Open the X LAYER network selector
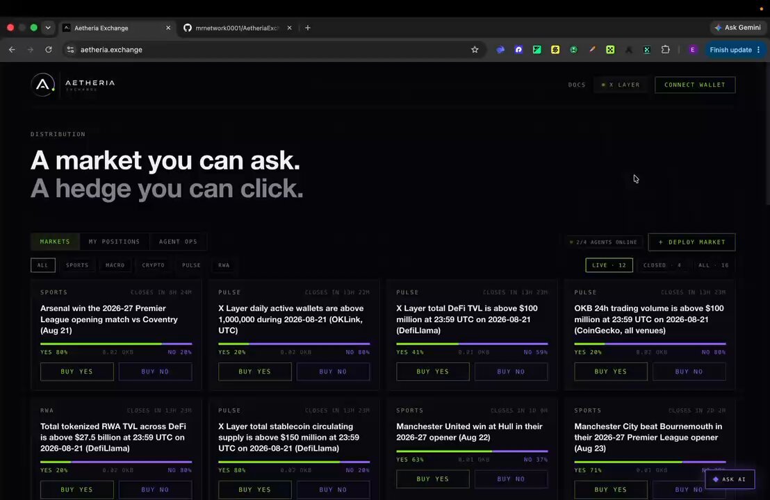 click(621, 85)
